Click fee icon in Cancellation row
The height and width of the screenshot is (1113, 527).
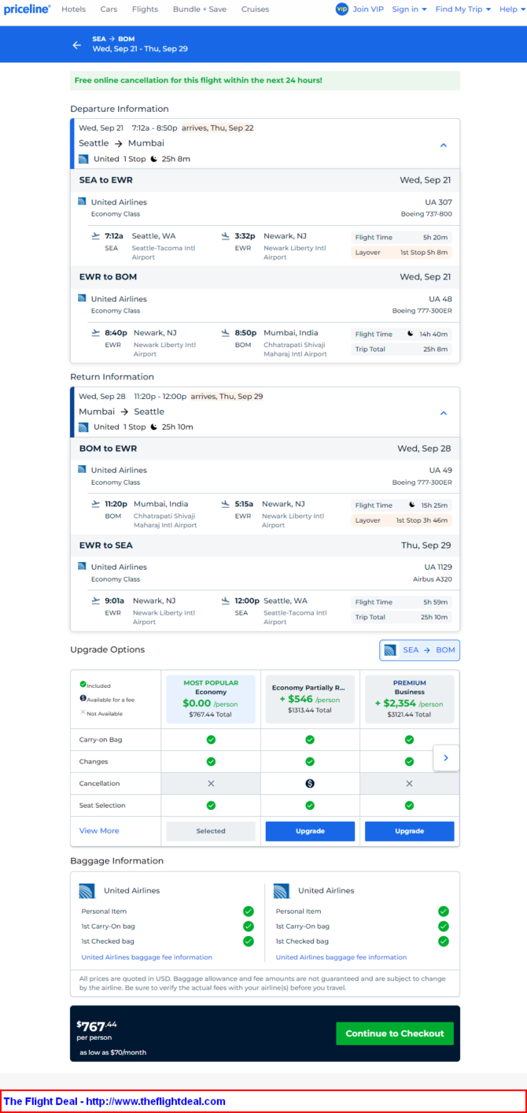(x=310, y=784)
